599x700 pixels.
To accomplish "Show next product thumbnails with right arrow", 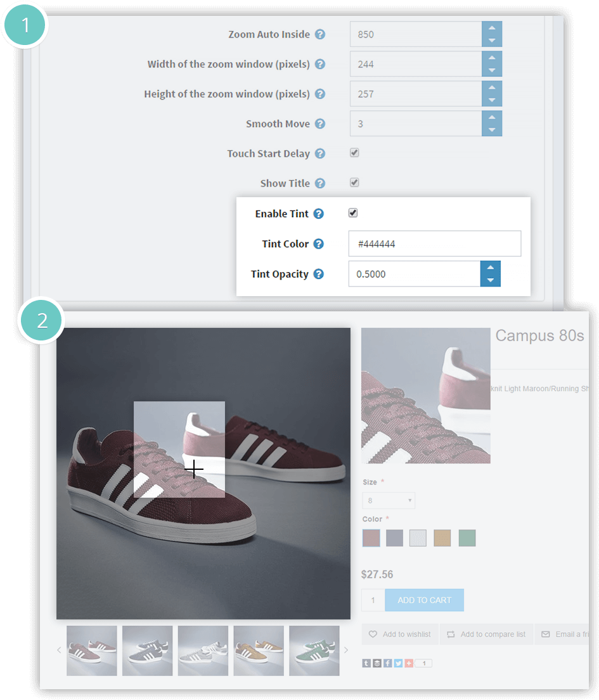I will pyautogui.click(x=346, y=650).
